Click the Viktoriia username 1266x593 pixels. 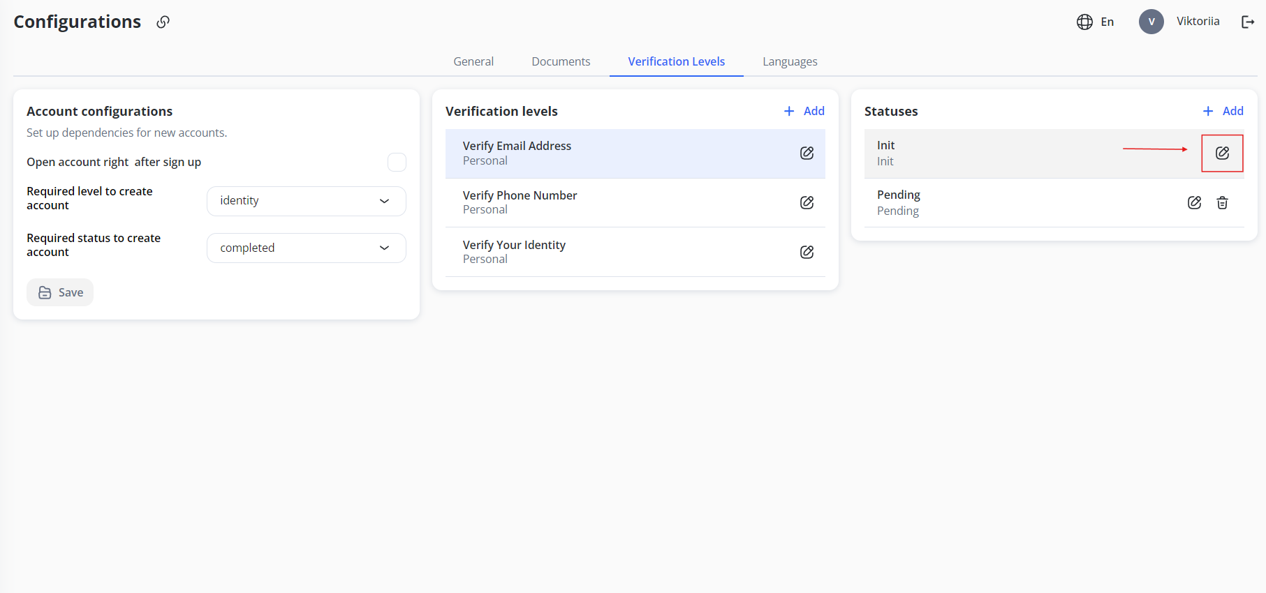tap(1198, 21)
